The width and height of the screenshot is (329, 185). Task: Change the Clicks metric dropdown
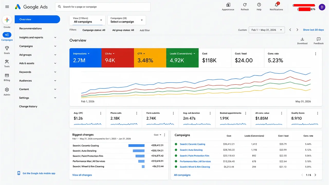110,54
